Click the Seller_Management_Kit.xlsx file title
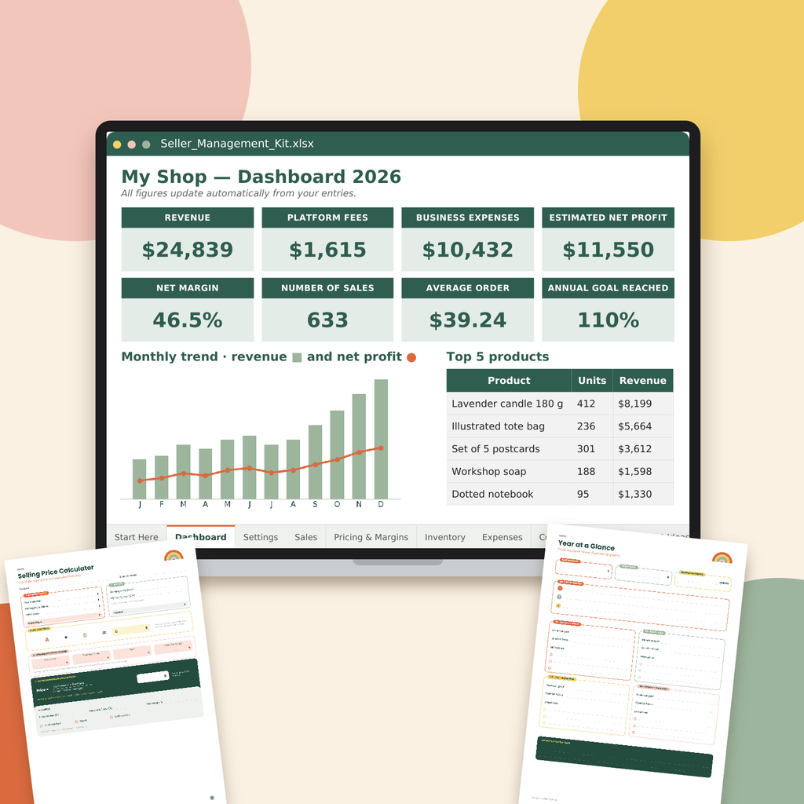 [x=237, y=144]
